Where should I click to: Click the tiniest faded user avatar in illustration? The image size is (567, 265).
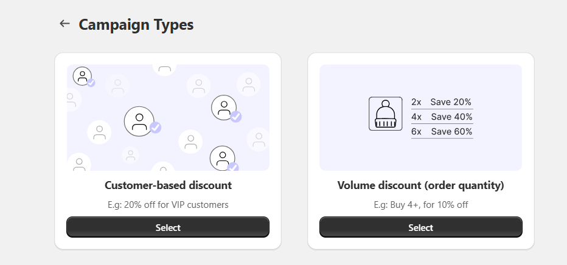click(131, 155)
